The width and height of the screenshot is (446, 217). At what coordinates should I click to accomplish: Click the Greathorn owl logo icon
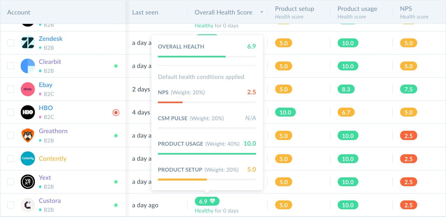click(28, 135)
